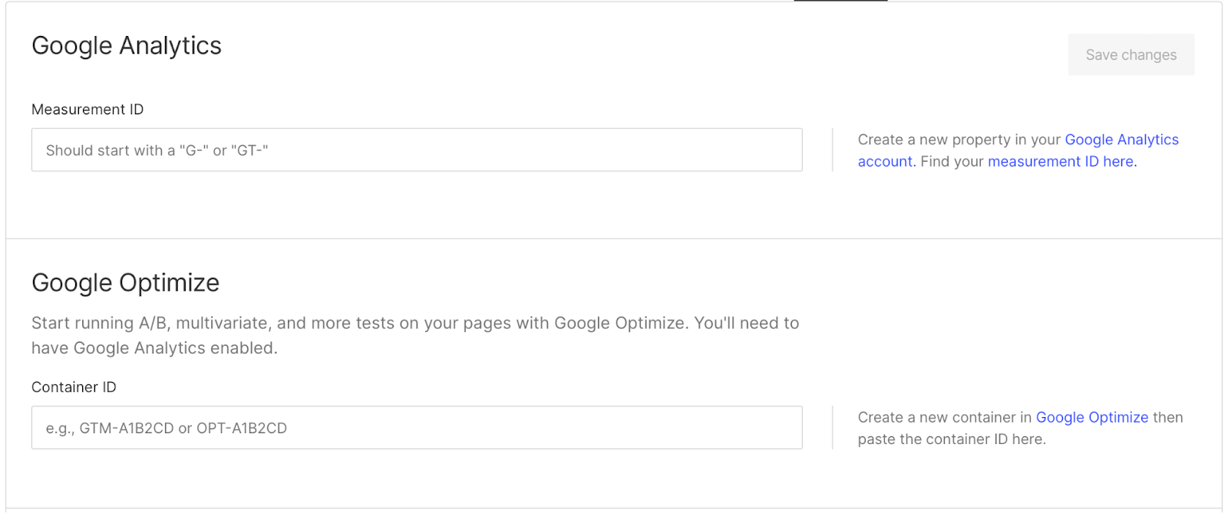Click the Google Optimize section heading
This screenshot has height=513, width=1228.
(x=126, y=283)
